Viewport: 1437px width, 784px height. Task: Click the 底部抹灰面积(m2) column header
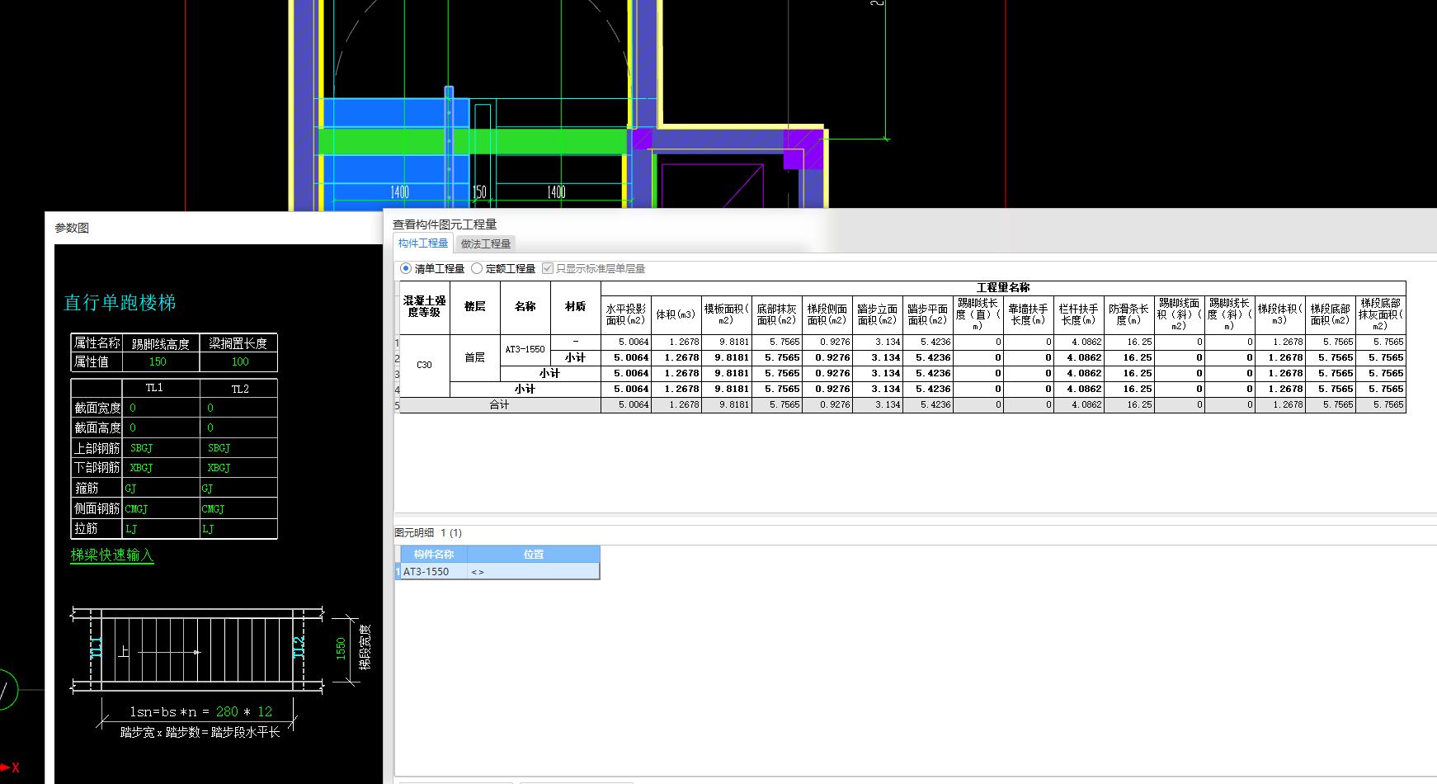point(777,314)
